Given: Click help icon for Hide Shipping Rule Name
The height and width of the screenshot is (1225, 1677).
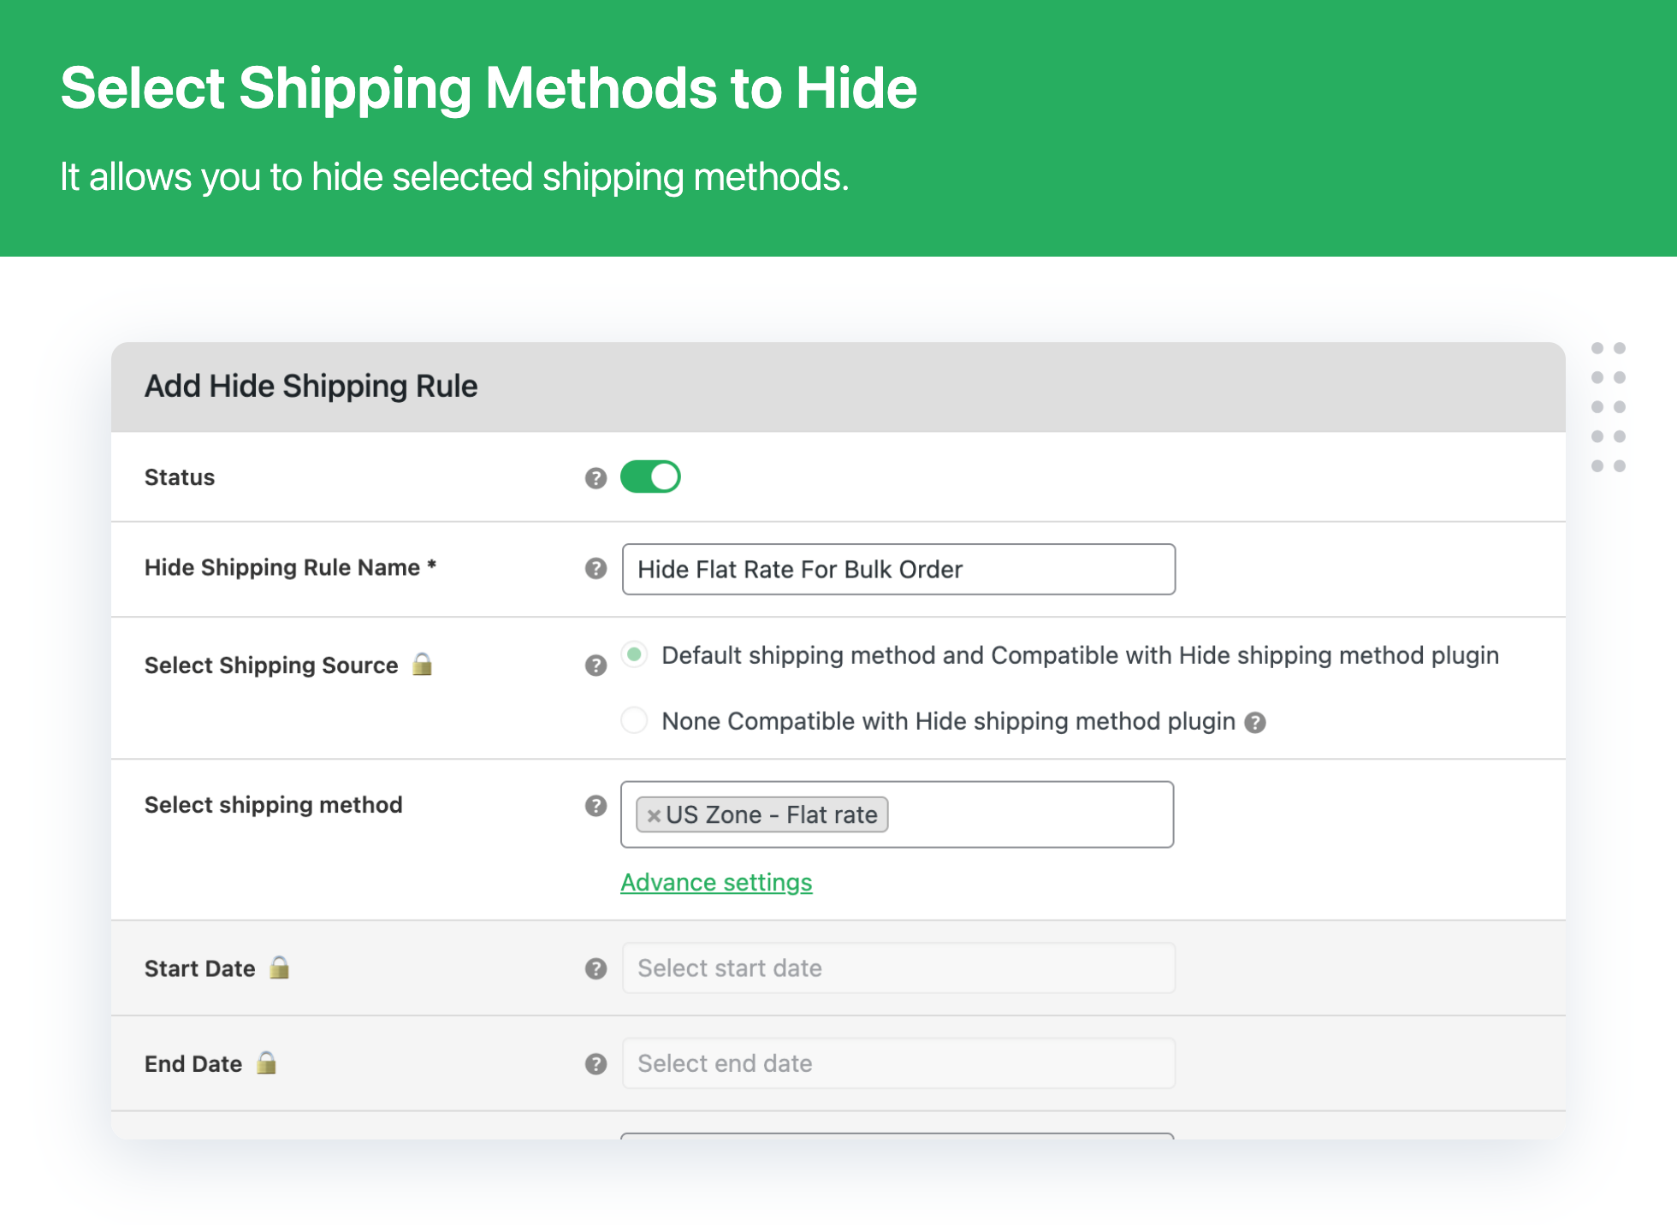Looking at the screenshot, I should point(596,569).
